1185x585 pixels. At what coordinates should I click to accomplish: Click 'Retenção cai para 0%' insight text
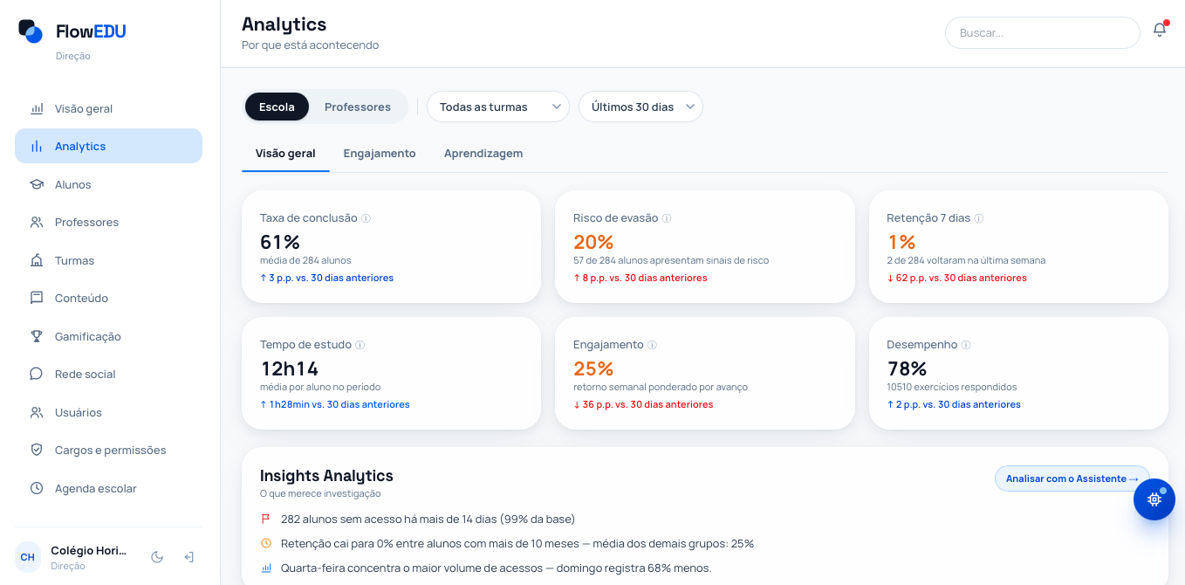[x=517, y=543]
